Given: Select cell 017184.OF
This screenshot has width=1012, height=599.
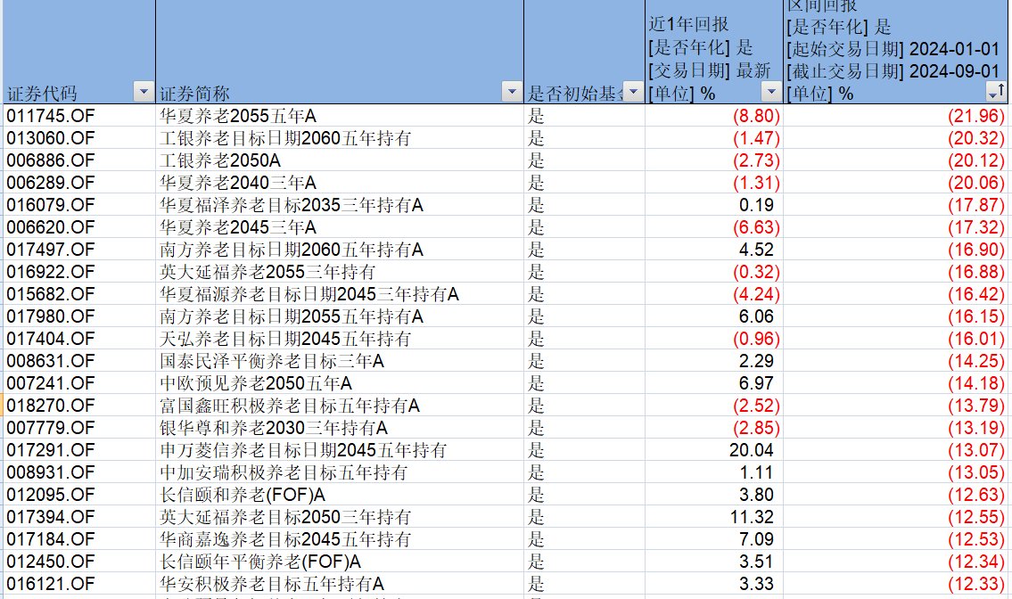Looking at the screenshot, I should (78, 539).
